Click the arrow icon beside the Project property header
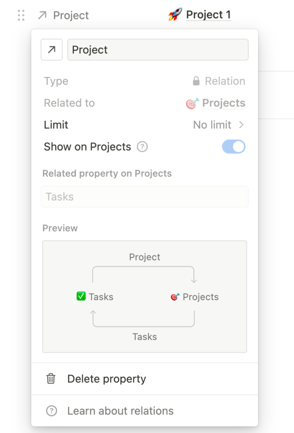294x433 pixels. 41,15
